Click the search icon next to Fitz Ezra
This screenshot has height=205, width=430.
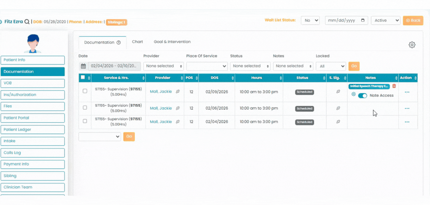click(27, 22)
